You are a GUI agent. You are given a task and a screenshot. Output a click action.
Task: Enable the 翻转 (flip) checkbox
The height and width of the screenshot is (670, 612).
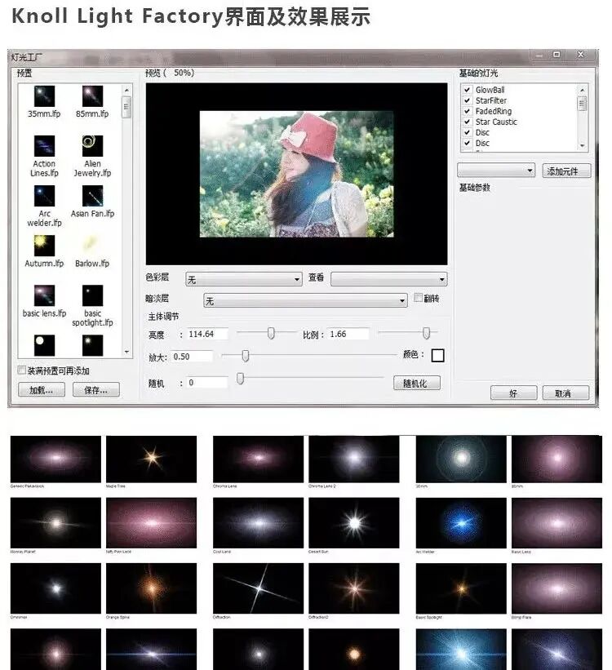pos(418,299)
